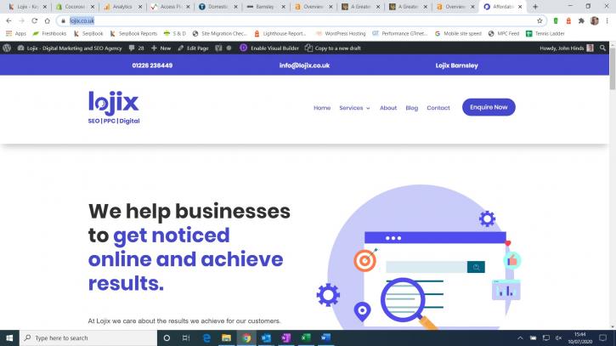The width and height of the screenshot is (616, 346).
Task: Open Outlook from the taskbar
Action: click(266, 338)
